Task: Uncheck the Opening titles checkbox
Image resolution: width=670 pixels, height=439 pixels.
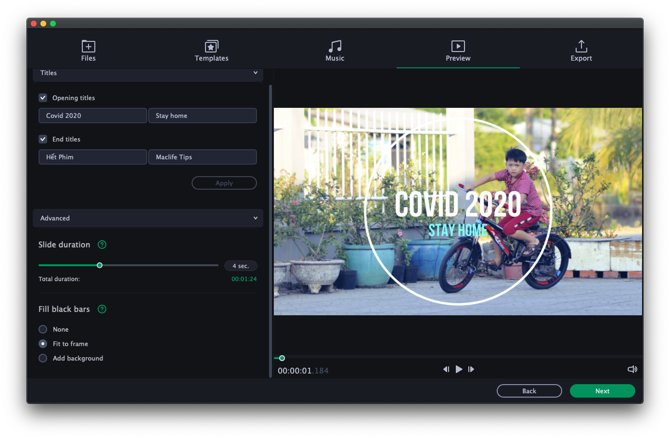Action: pyautogui.click(x=42, y=97)
